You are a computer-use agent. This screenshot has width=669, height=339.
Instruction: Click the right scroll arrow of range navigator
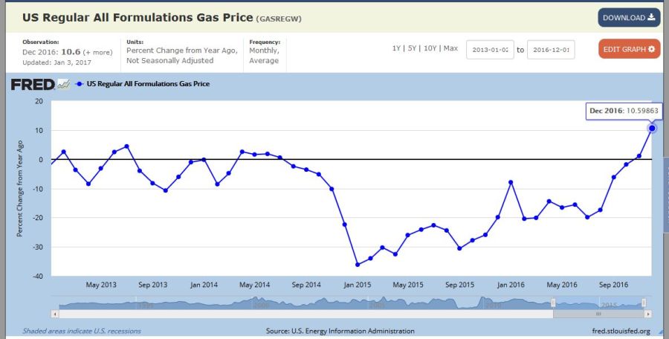647,314
